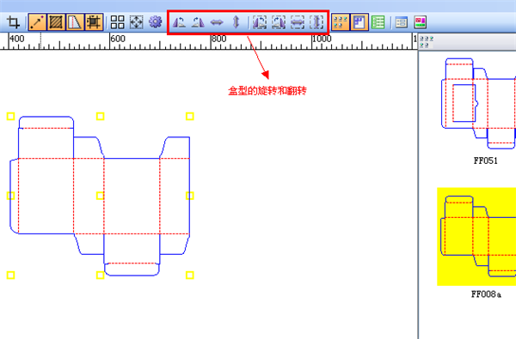Click the green list view icon
The width and height of the screenshot is (516, 339).
pyautogui.click(x=378, y=22)
